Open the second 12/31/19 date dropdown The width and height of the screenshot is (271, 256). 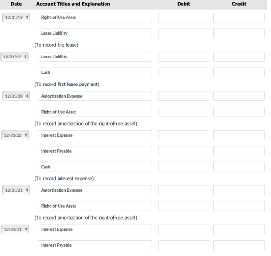[15, 57]
